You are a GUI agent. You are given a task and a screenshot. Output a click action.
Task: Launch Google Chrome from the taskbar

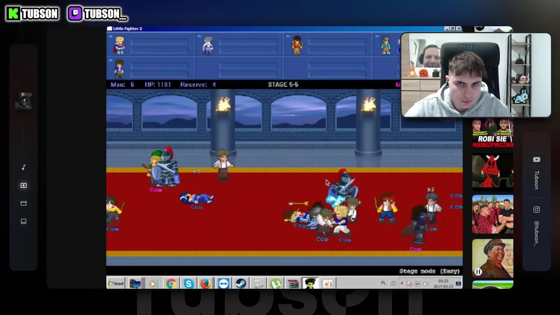[171, 284]
